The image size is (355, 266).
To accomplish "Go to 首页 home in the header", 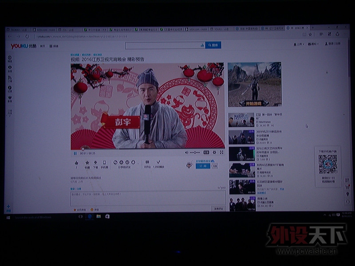I will pos(43,46).
